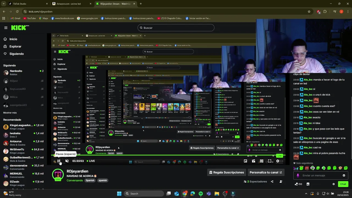The image size is (352, 198).
Task: Open GuibelReviewsD recommended channel
Action: coord(23,159)
